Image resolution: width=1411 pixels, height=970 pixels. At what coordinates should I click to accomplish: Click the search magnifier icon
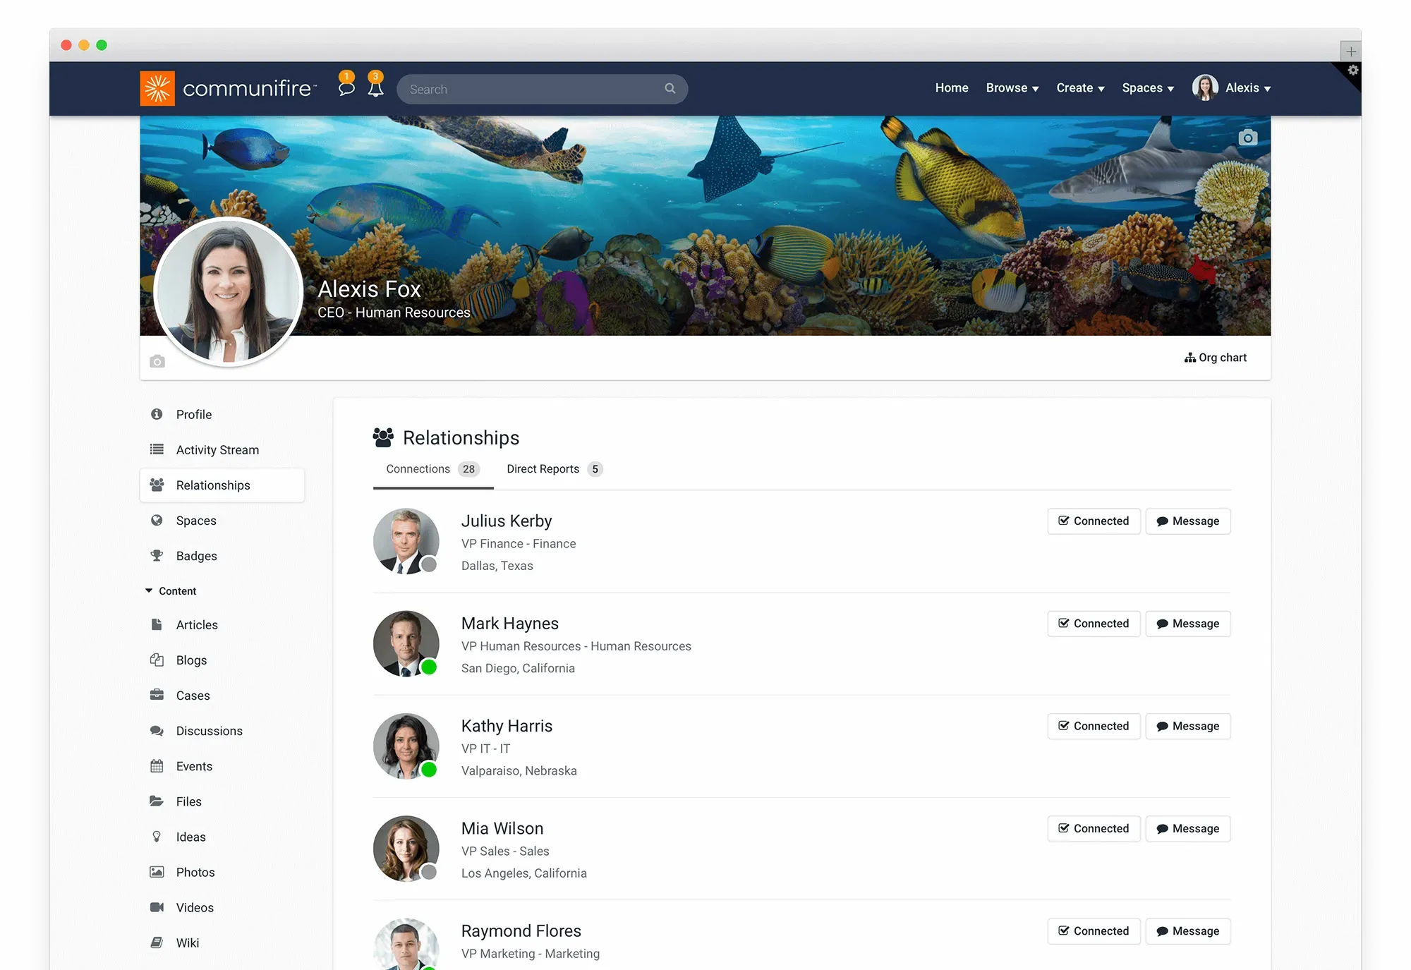670,88
